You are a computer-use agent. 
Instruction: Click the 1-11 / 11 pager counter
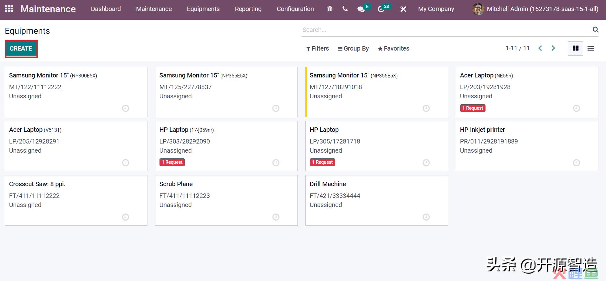(x=518, y=48)
